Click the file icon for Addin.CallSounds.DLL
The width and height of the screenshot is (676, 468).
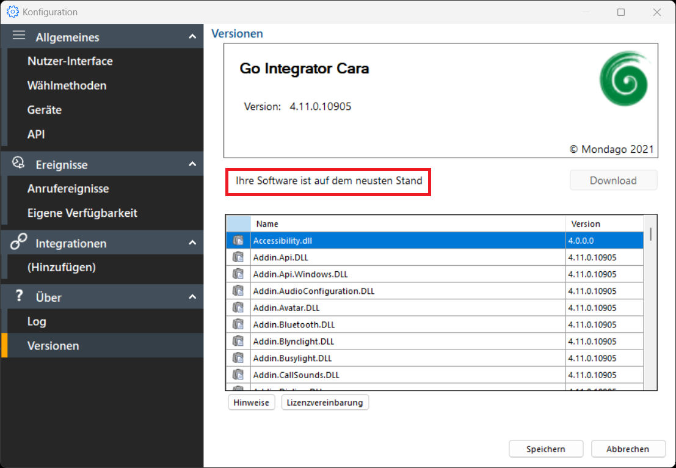coord(238,375)
